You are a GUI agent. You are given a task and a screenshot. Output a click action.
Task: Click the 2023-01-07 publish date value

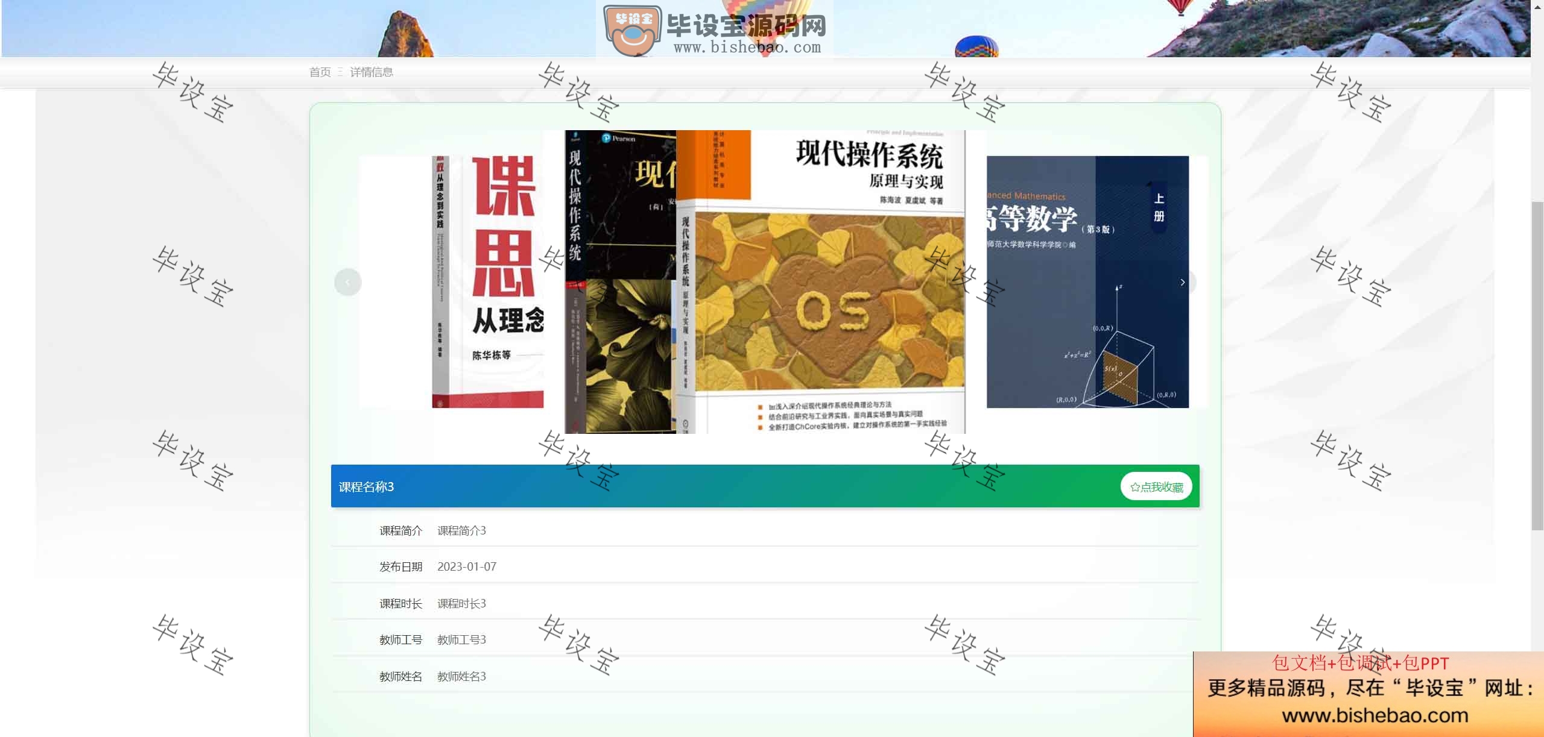[467, 566]
